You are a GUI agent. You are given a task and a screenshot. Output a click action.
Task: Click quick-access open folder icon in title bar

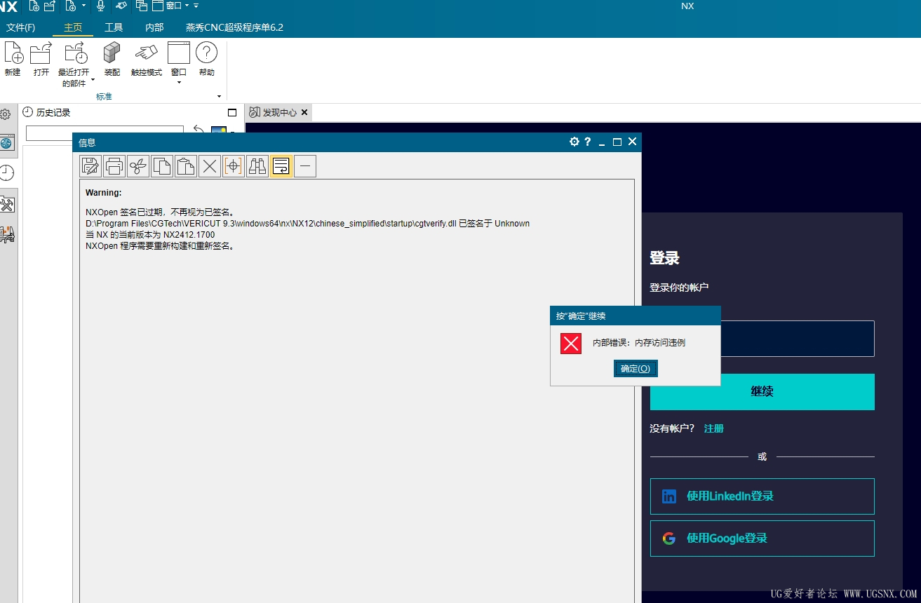(x=50, y=6)
